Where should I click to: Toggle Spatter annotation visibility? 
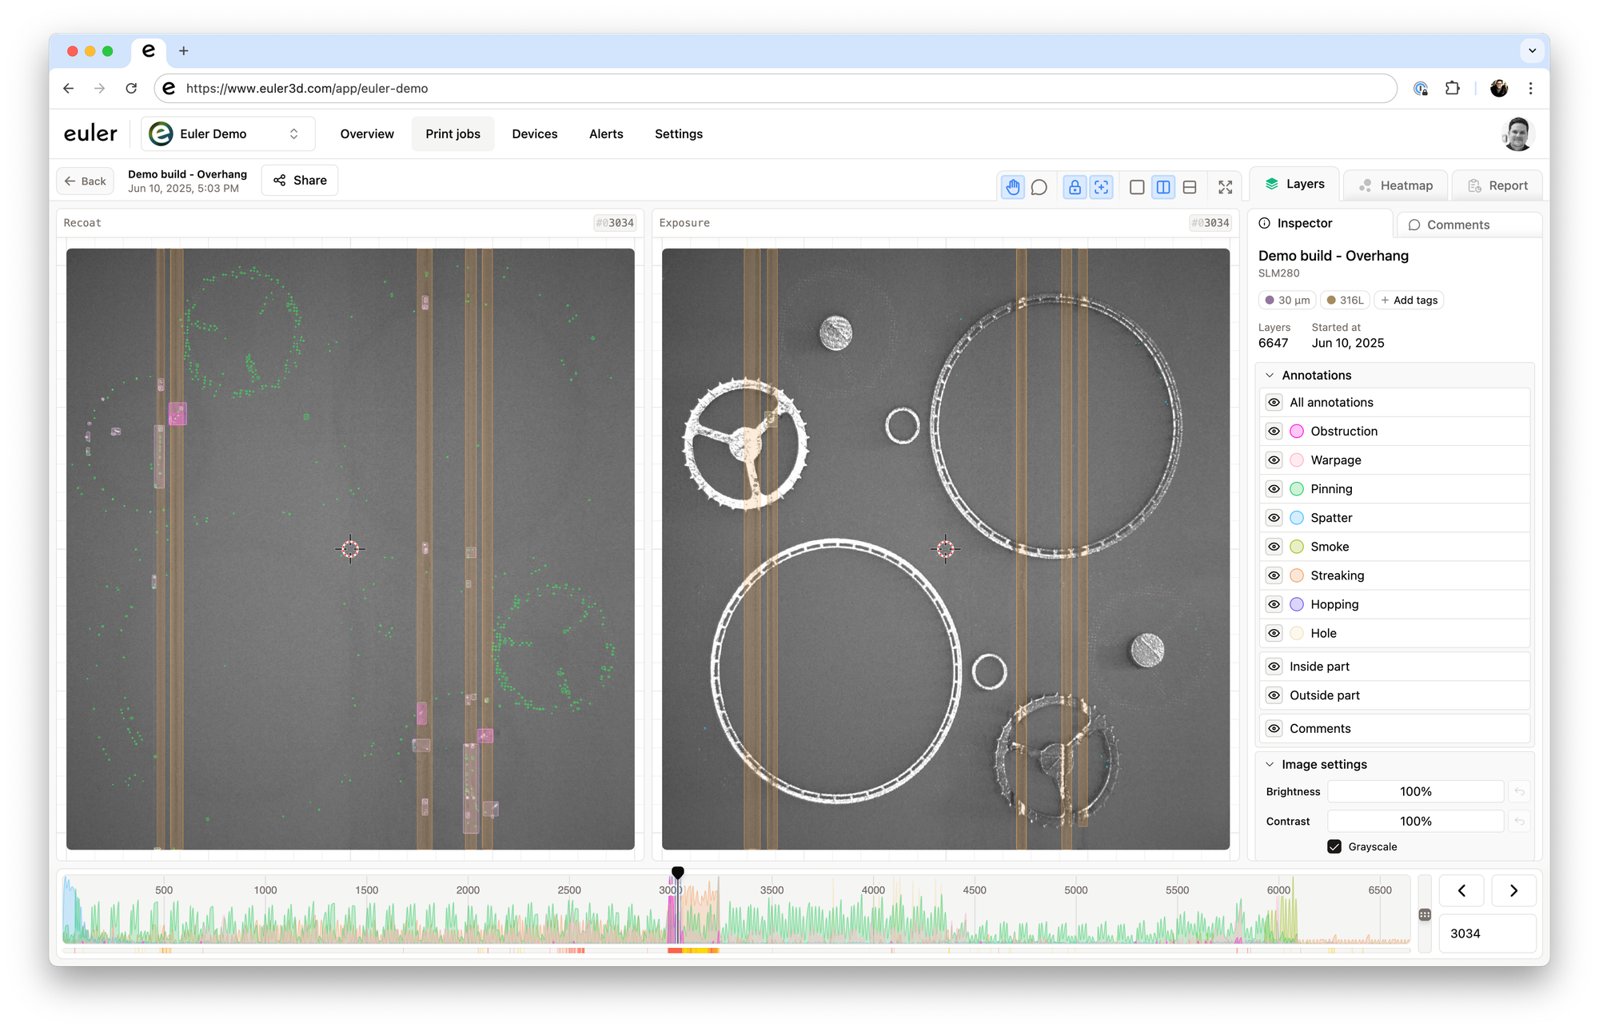1274,518
